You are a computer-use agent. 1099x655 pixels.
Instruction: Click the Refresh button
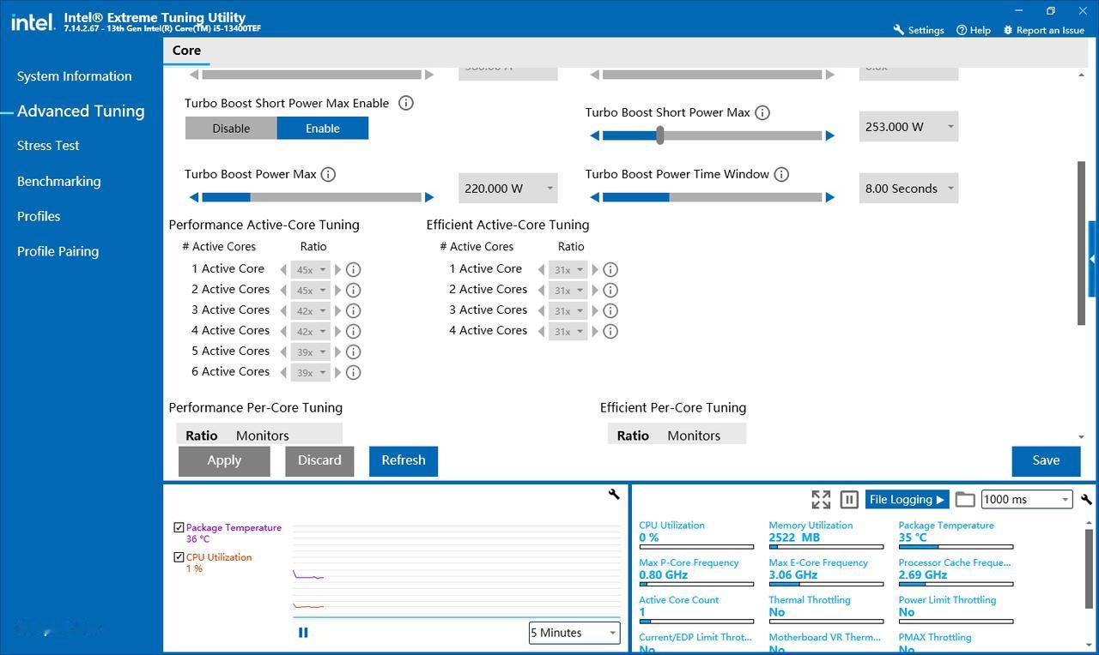click(x=404, y=460)
